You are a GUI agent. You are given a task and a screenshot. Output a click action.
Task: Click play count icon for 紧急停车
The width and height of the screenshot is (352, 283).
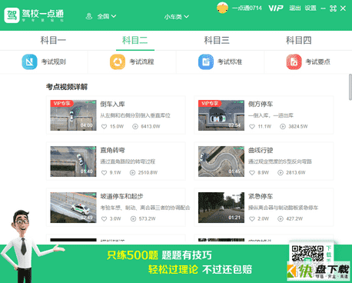pos(281,218)
